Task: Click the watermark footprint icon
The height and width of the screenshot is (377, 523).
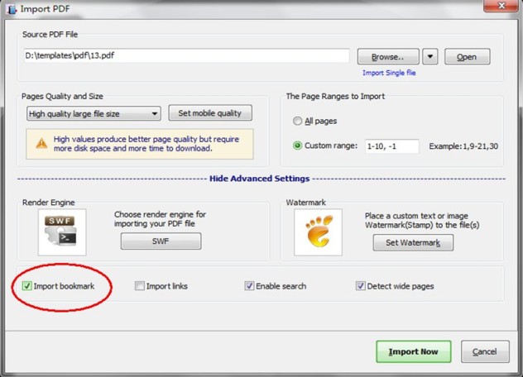Action: pos(318,232)
